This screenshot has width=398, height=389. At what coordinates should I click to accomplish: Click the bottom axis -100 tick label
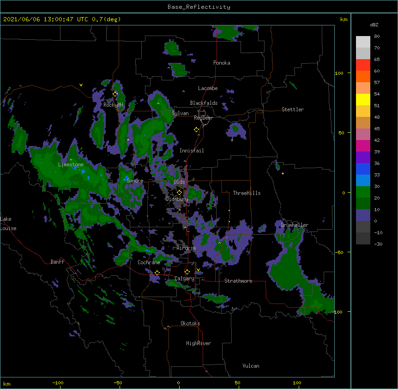coord(58,383)
